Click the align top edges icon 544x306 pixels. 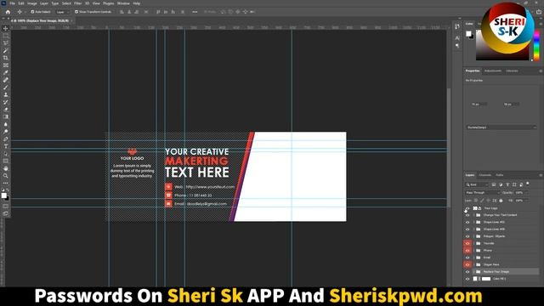coord(158,12)
